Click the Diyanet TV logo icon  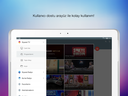pyautogui.click(x=19, y=42)
